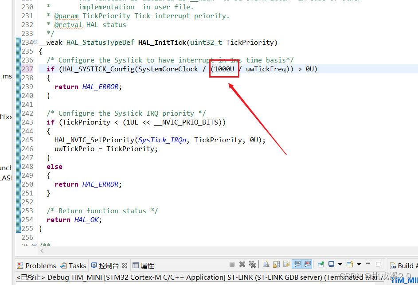Select the 控制台 console tab
Viewport: 418px width, 285px height.
[x=105, y=265]
